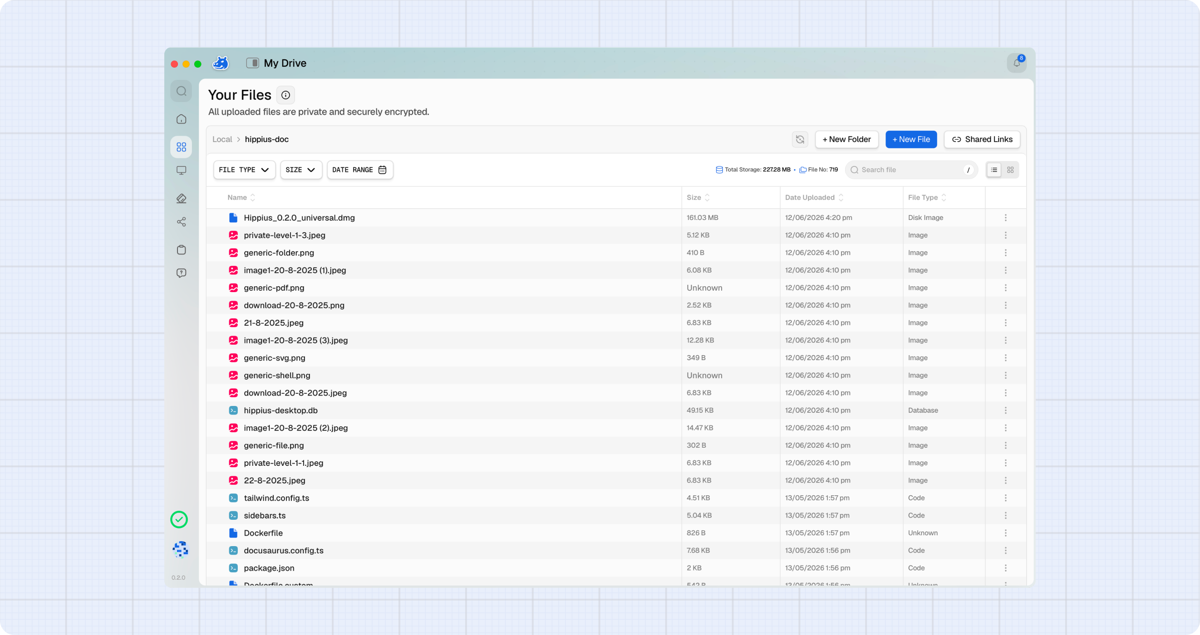Open actions menu for tailwind.config.ts
The height and width of the screenshot is (635, 1200).
(x=1006, y=498)
